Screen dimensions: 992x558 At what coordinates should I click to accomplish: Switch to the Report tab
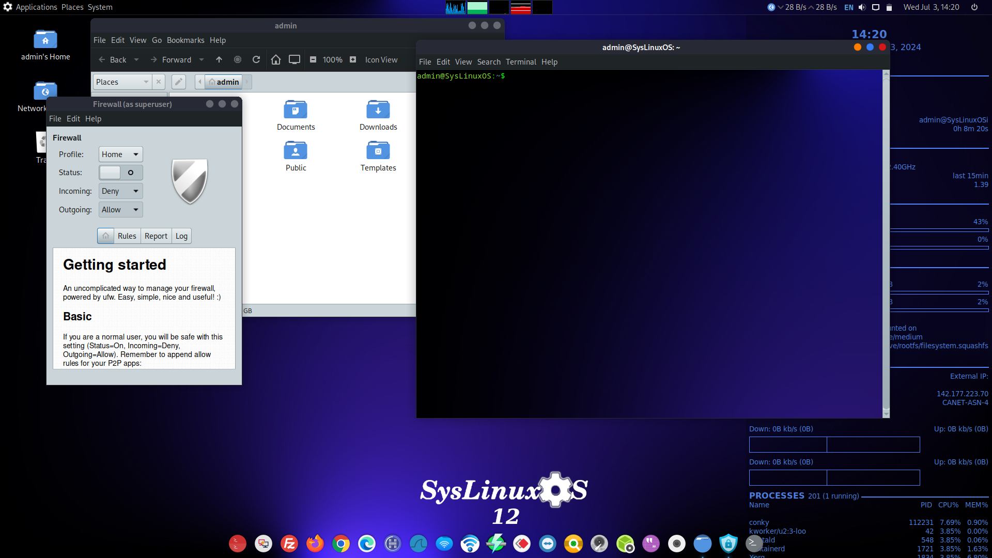click(156, 236)
